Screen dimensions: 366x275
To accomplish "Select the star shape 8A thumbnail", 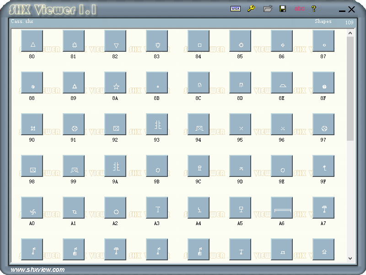I will pyautogui.click(x=115, y=83).
